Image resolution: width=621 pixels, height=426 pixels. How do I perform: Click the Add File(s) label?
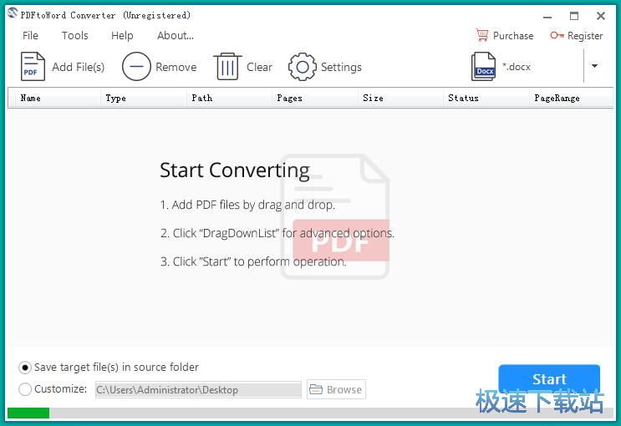78,67
